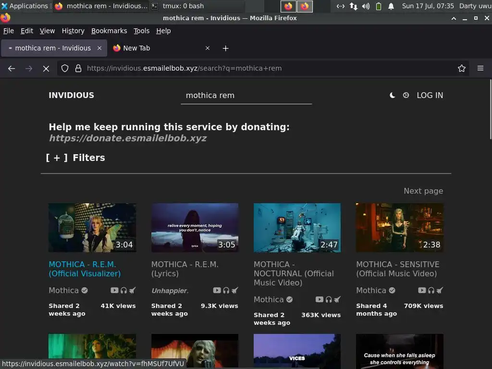Switch to the New Tab tab
This screenshot has width=492, height=369.
pyautogui.click(x=161, y=48)
